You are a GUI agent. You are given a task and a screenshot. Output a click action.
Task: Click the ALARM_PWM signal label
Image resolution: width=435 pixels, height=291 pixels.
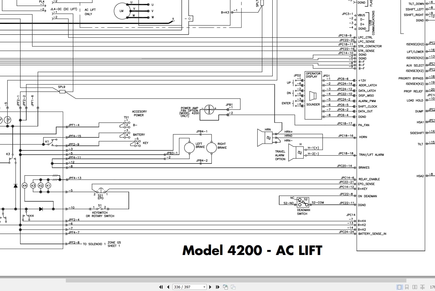pos(367,101)
